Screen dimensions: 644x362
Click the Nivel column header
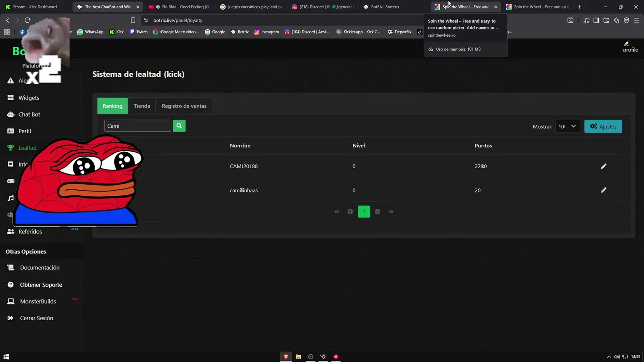(359, 146)
